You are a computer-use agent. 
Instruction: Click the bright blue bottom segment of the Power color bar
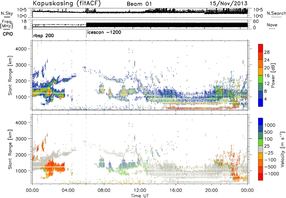(x=261, y=103)
